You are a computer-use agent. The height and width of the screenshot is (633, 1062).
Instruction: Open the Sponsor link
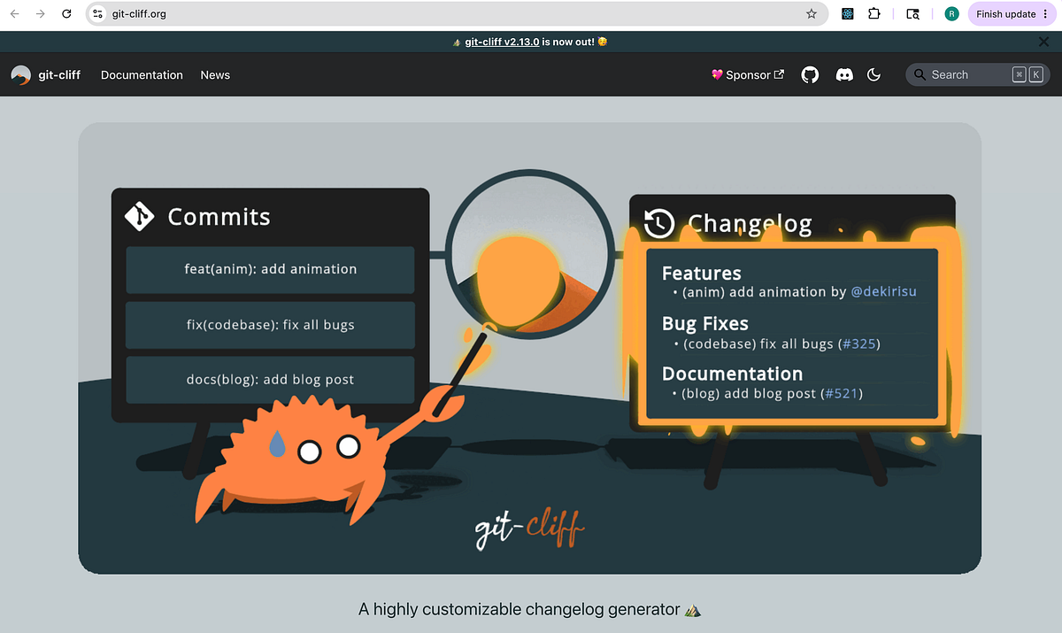click(748, 75)
